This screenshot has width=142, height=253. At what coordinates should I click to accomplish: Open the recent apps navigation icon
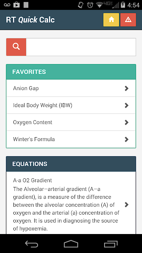click(x=110, y=244)
